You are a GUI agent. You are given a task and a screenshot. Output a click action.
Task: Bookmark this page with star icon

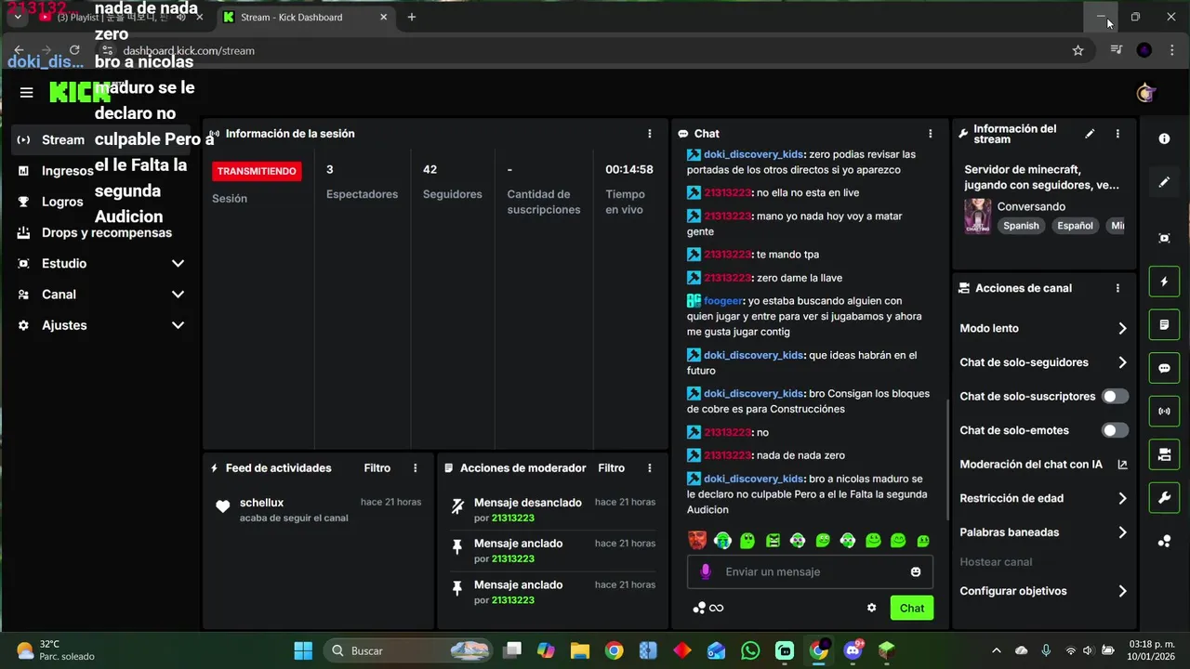(x=1078, y=50)
